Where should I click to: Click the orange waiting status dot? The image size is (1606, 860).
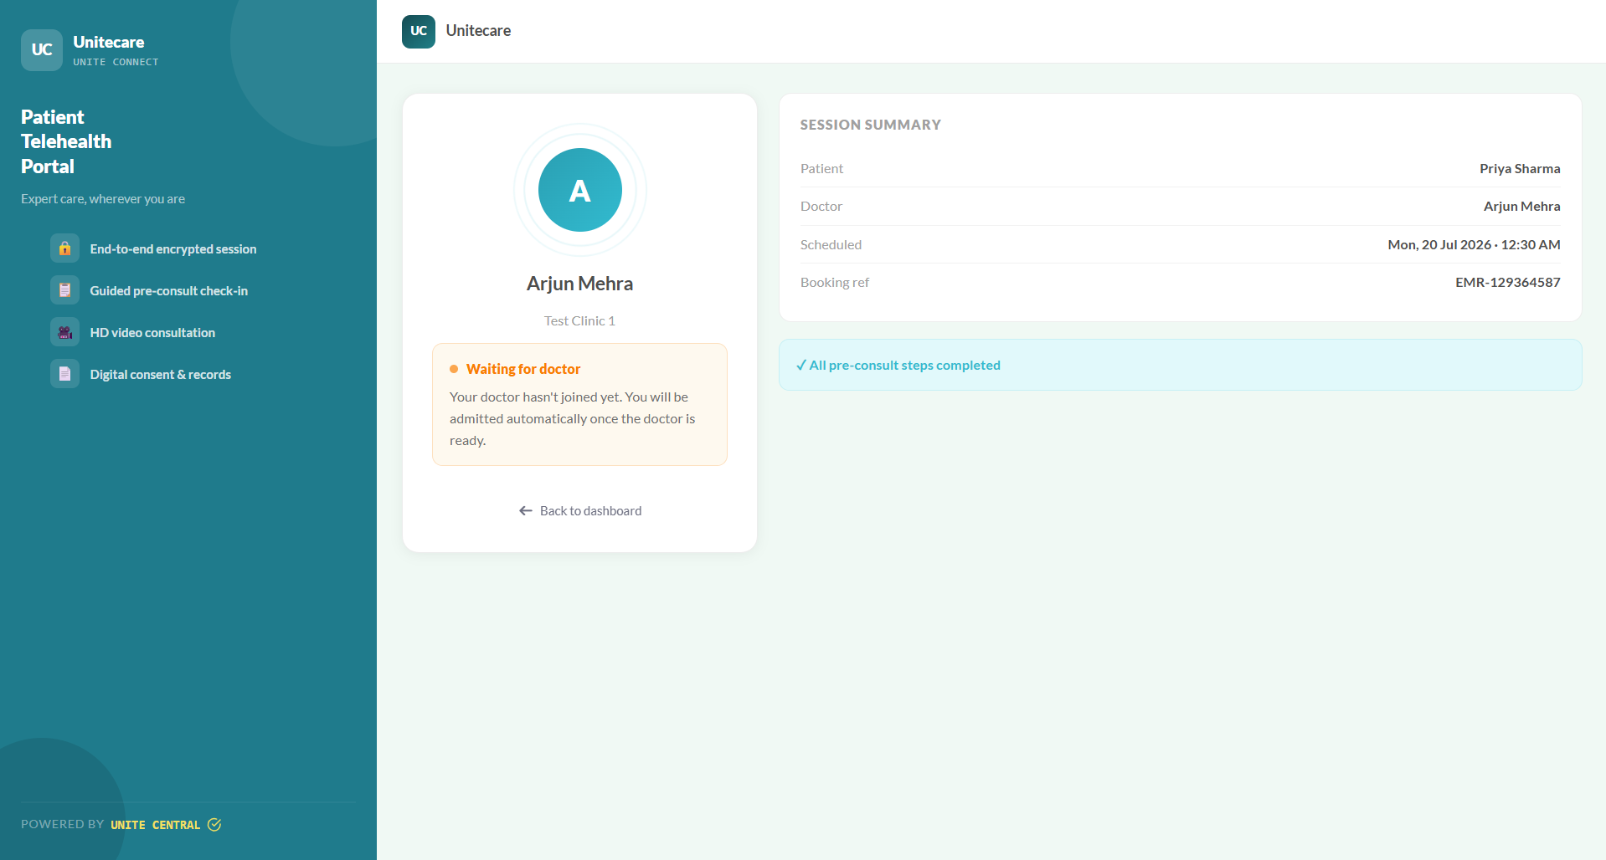pos(454,369)
